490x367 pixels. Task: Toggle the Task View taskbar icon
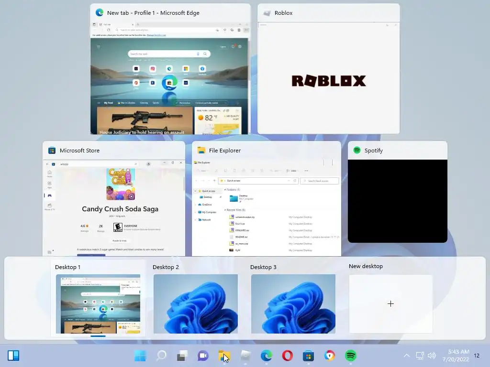(182, 356)
